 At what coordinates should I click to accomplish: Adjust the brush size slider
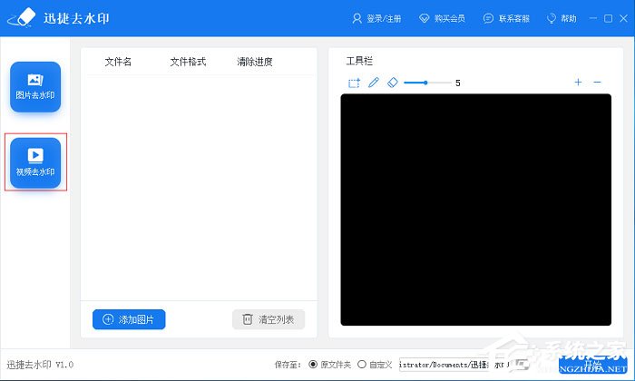tap(427, 83)
